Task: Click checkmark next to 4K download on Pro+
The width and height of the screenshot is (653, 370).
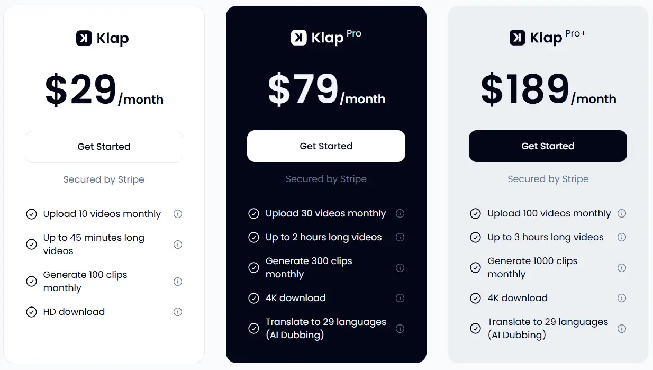Action: coord(475,298)
